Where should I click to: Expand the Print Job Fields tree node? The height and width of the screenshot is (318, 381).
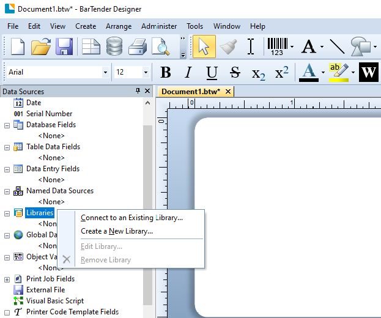[7, 279]
